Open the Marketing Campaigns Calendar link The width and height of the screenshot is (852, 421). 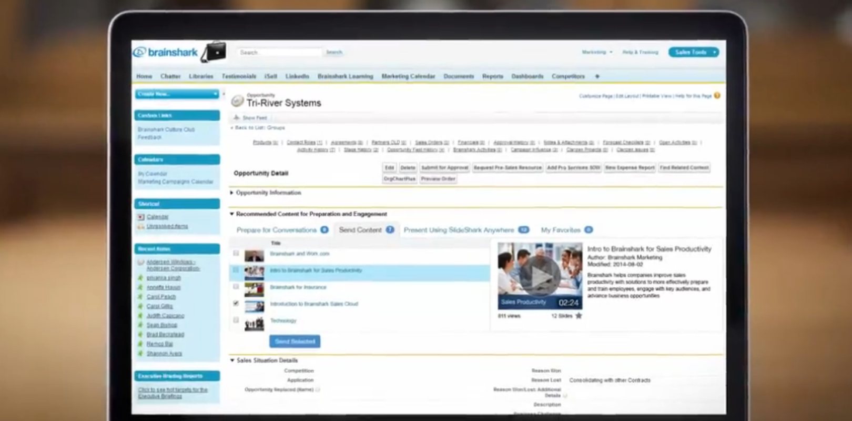(x=176, y=182)
